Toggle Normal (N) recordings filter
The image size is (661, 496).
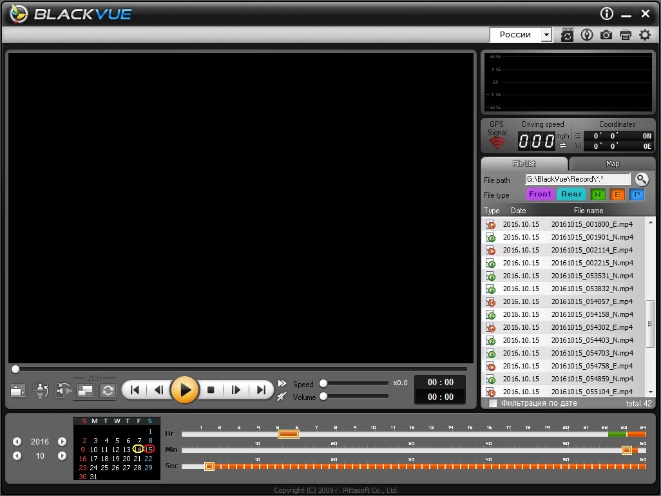coord(598,195)
